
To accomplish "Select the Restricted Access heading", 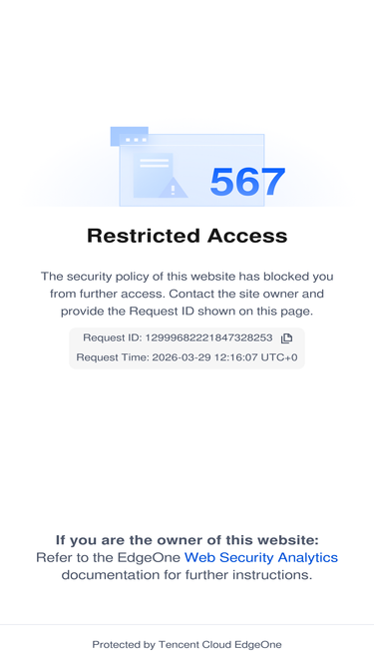I will (187, 236).
